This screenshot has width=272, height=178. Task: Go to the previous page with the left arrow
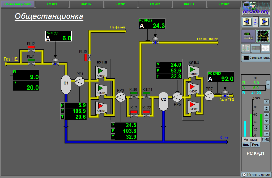point(246,22)
